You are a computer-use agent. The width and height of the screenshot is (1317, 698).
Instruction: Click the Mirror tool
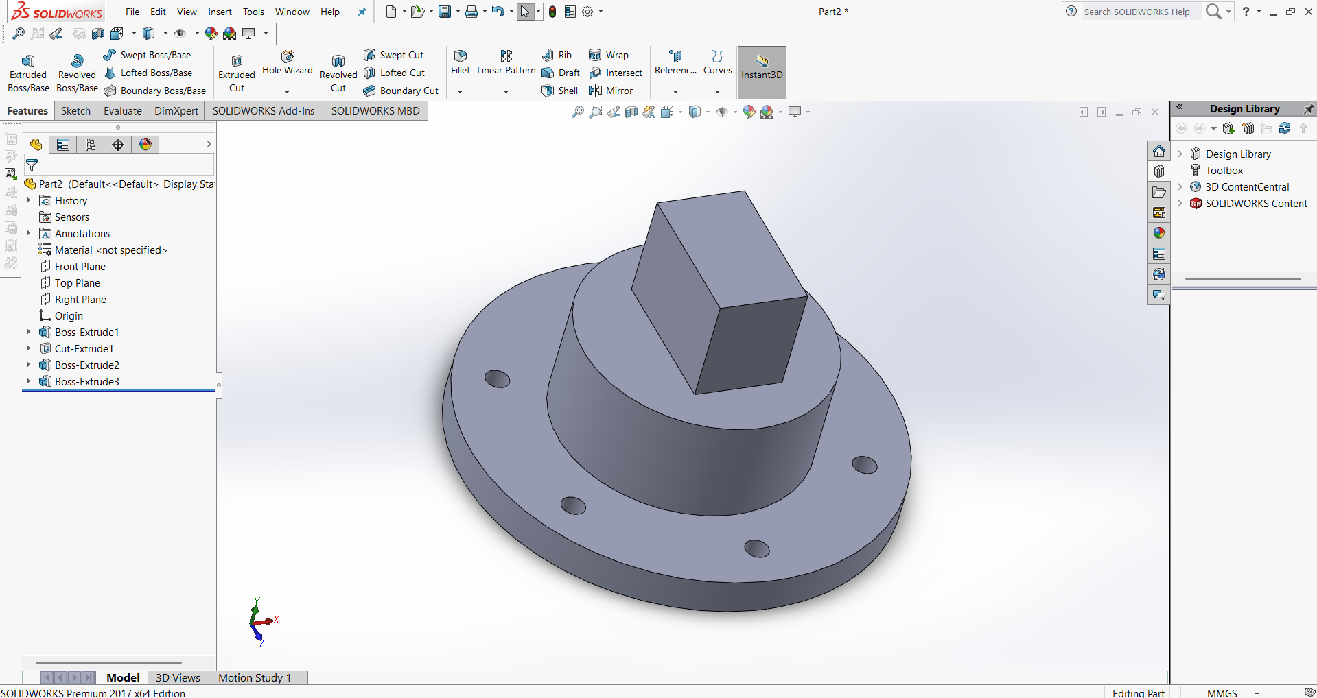(611, 91)
